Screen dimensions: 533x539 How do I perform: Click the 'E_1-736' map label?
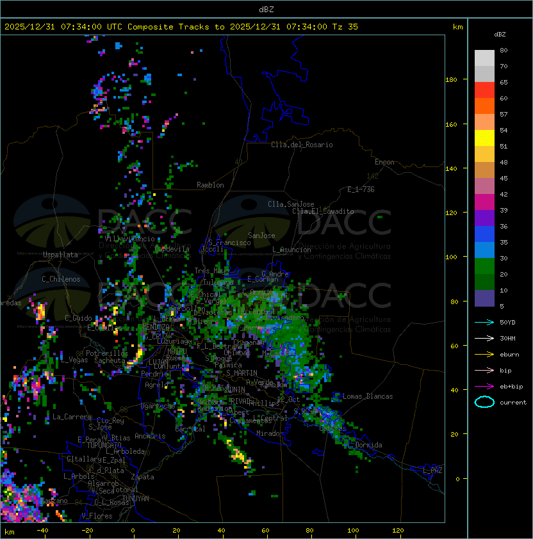point(361,189)
